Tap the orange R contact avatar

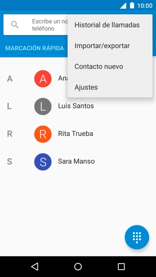(x=43, y=134)
